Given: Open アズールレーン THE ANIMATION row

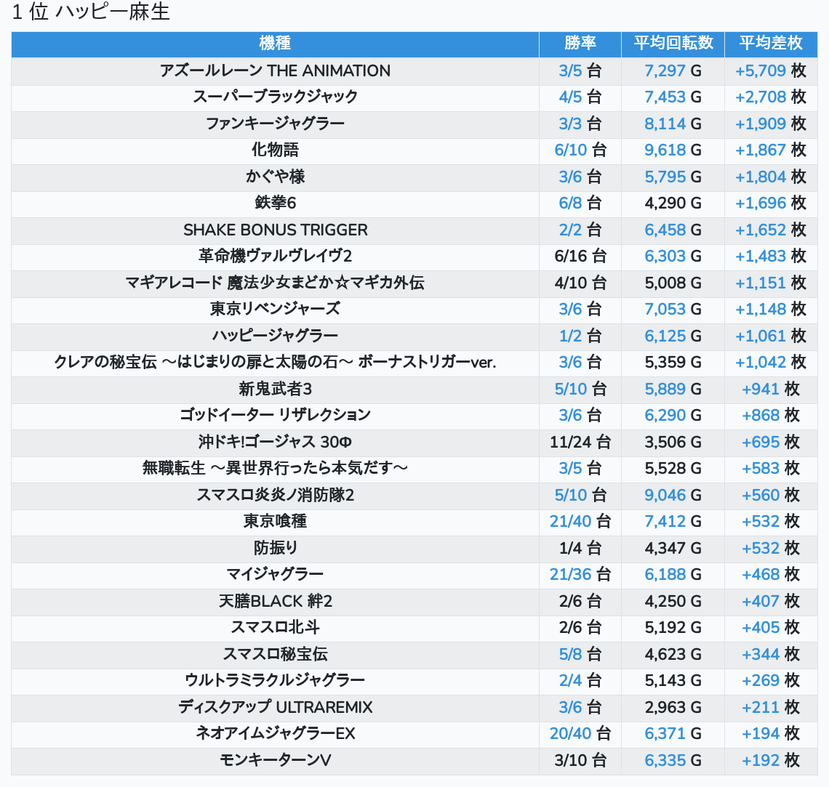Looking at the screenshot, I should [x=275, y=70].
